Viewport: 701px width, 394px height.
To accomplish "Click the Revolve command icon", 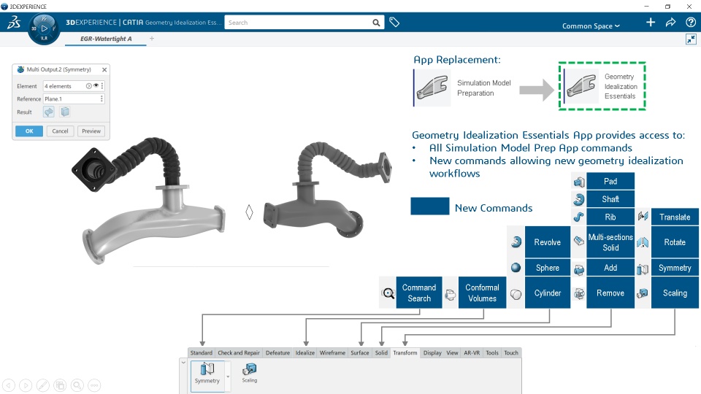I will click(516, 242).
